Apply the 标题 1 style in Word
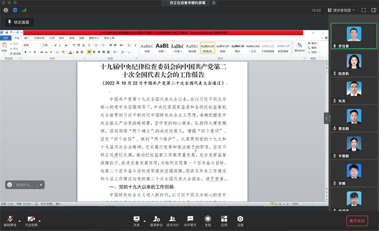The height and width of the screenshot is (231, 379). pos(162,48)
